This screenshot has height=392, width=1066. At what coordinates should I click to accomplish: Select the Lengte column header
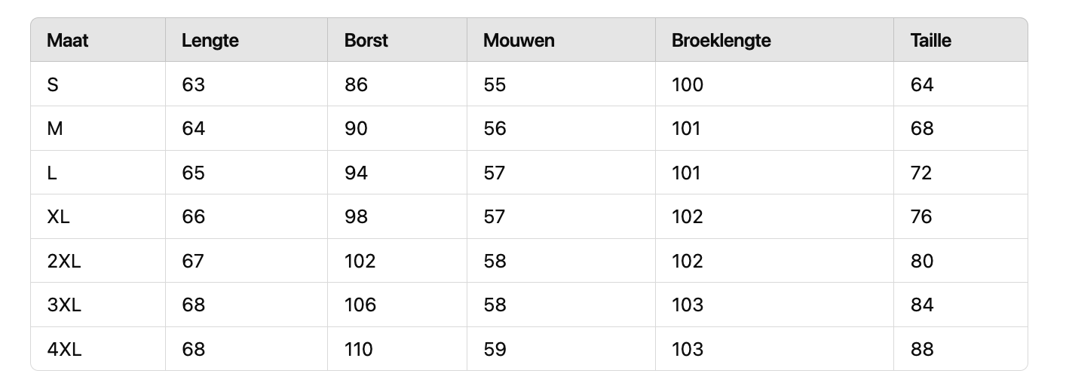tap(210, 41)
